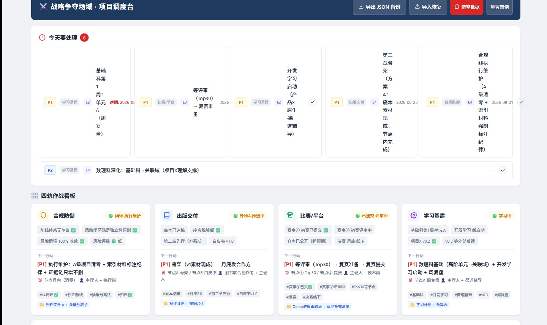
Task: Open 导入恢复 import restore
Action: click(428, 7)
